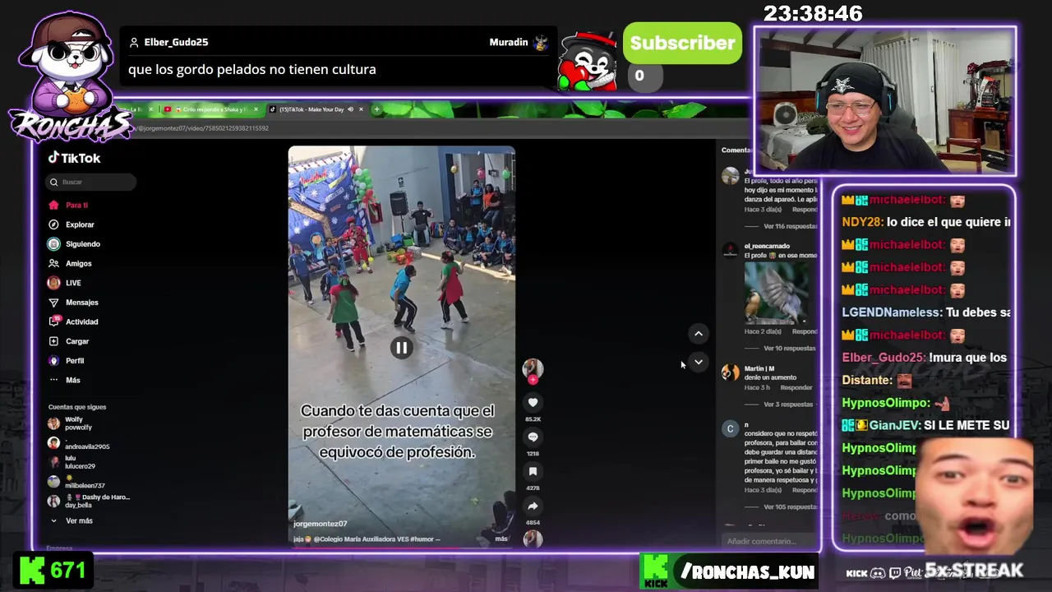Open comments via speech bubble icon
This screenshot has height=592, width=1052.
click(533, 437)
